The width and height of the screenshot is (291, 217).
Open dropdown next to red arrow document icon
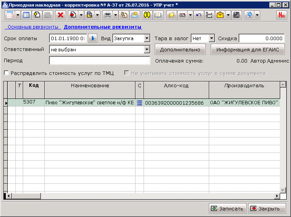(81, 15)
